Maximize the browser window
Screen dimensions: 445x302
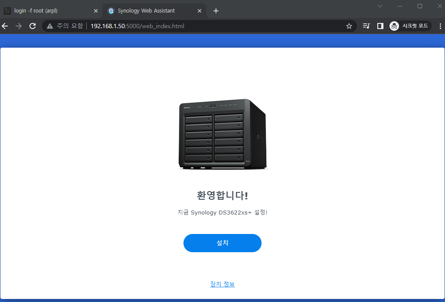[x=420, y=6]
